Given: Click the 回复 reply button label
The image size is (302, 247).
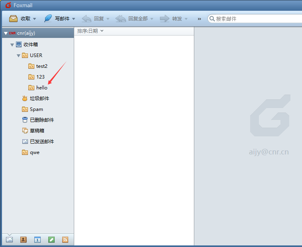Looking at the screenshot, I should (x=99, y=19).
